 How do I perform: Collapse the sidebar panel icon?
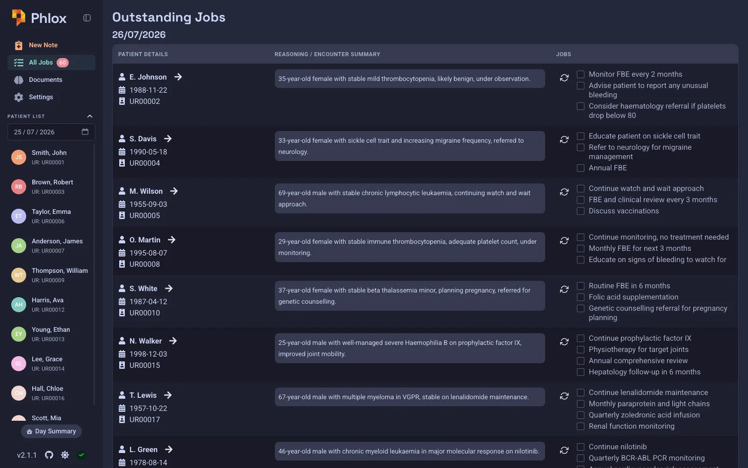click(x=87, y=18)
